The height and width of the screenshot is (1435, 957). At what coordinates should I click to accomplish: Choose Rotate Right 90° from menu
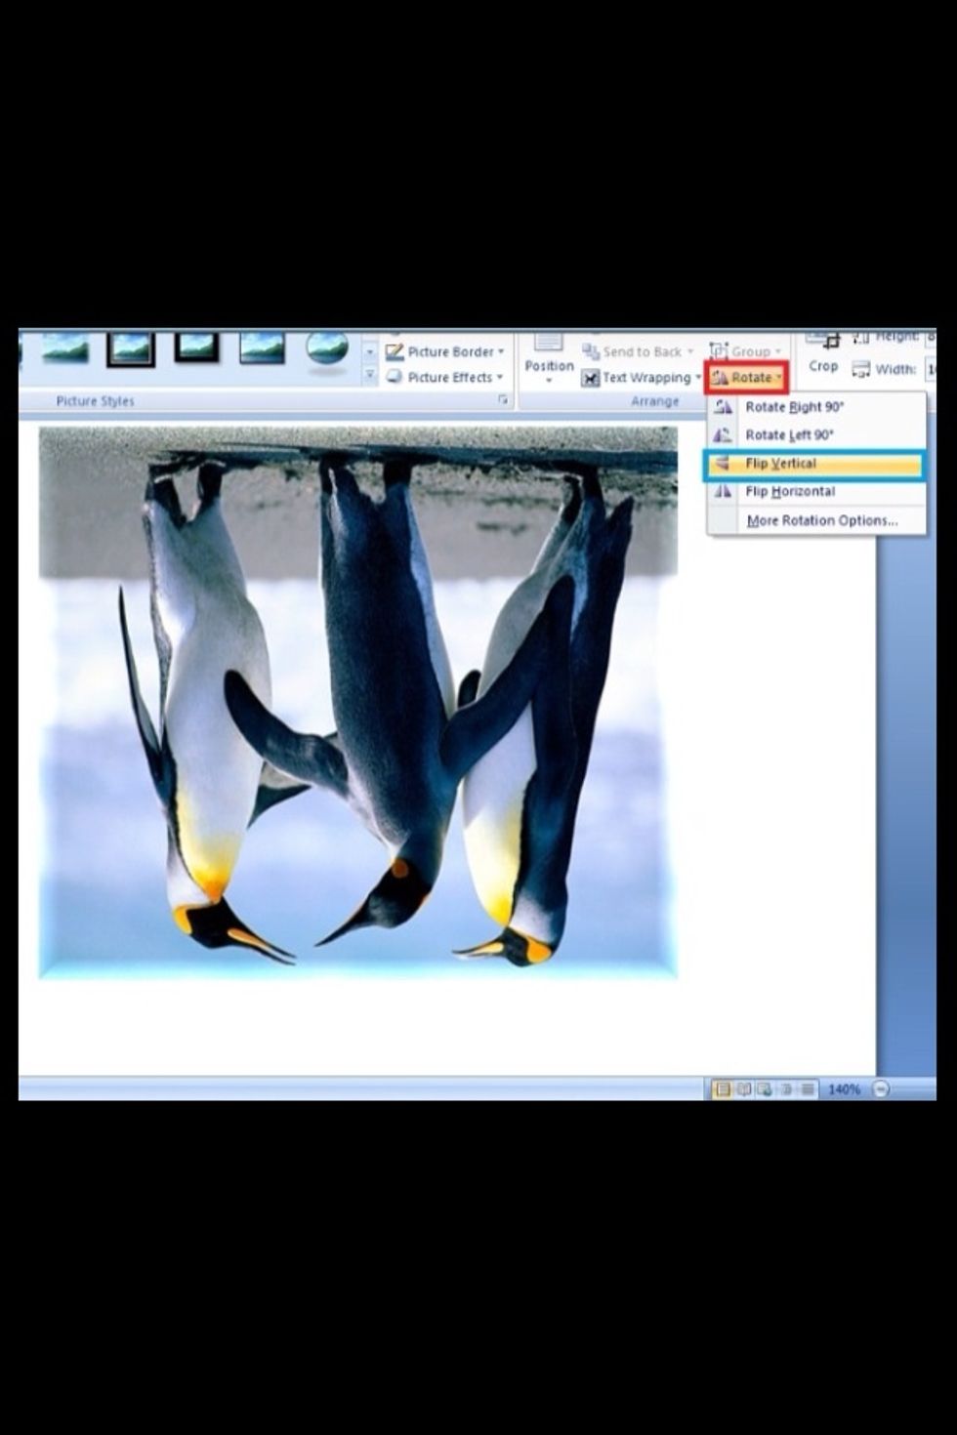click(794, 407)
